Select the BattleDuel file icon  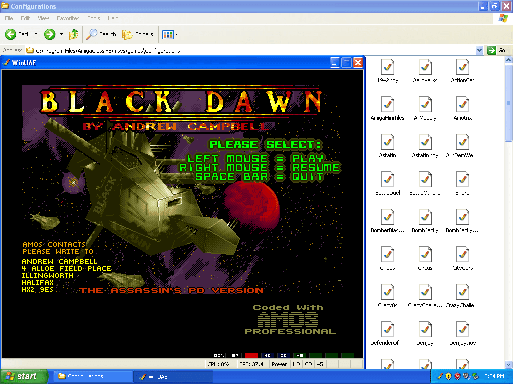tap(387, 180)
